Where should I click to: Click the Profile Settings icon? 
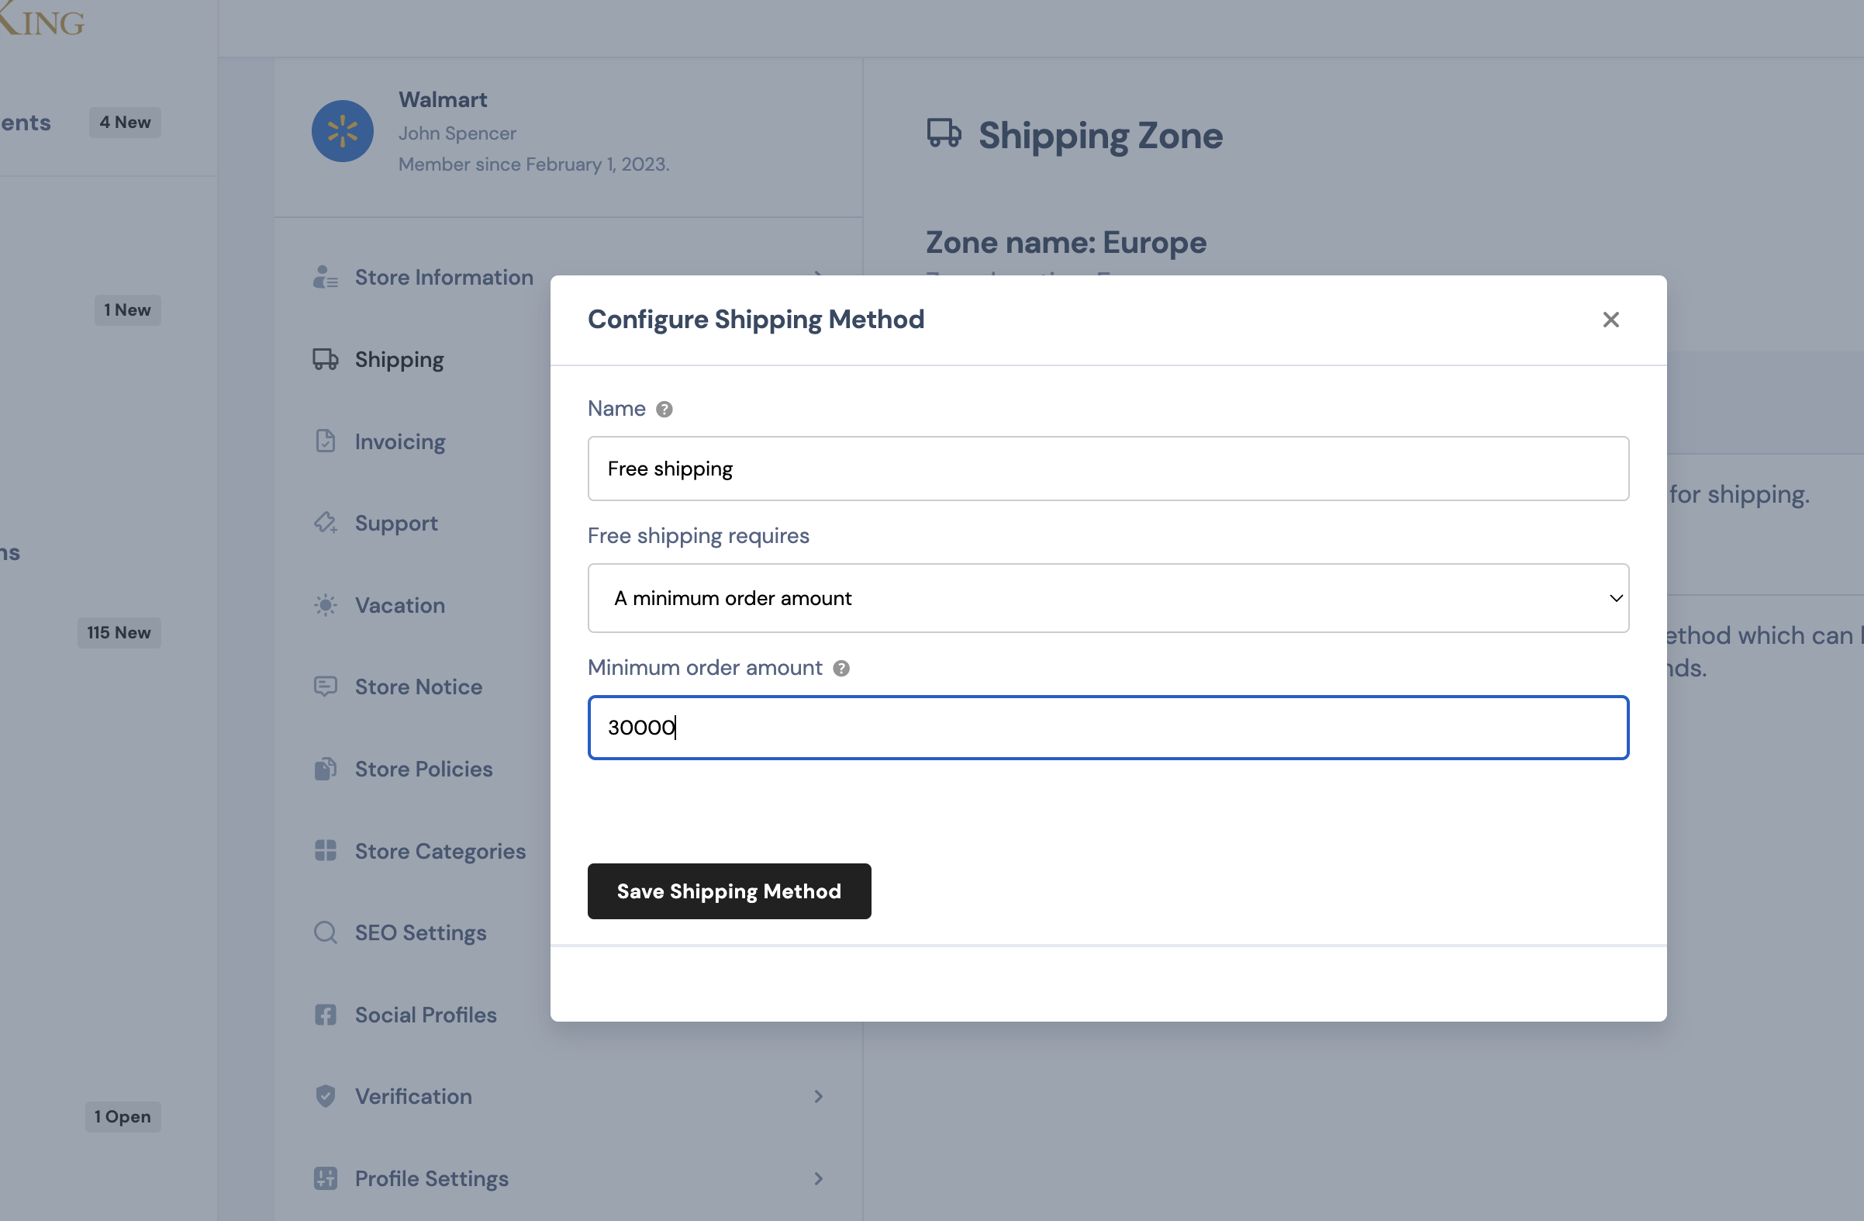[x=325, y=1178]
